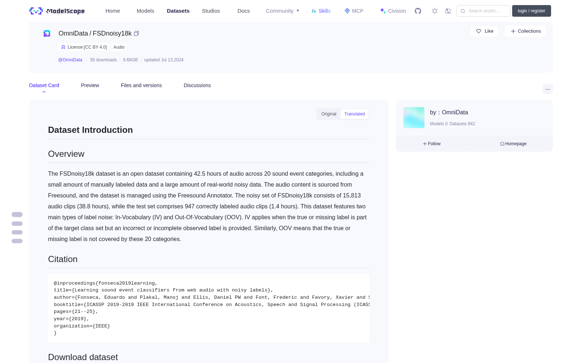Click the Skills icon in navbar
582x363 pixels.
(314, 11)
